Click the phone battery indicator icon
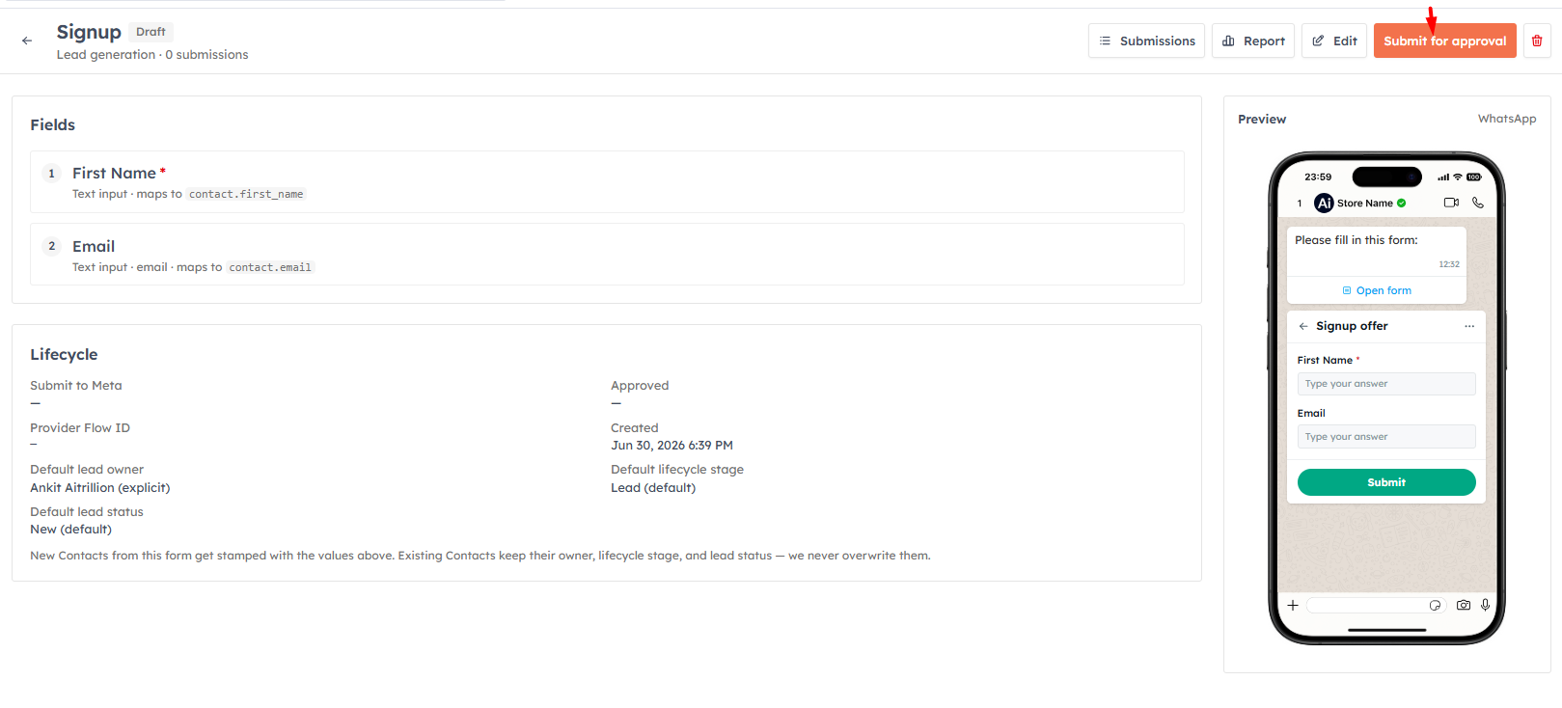This screenshot has height=708, width=1562. coord(1474,177)
